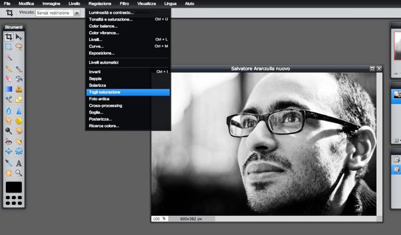The width and height of the screenshot is (401, 235).
Task: Apply Cross-processing adjustment
Action: [128, 106]
